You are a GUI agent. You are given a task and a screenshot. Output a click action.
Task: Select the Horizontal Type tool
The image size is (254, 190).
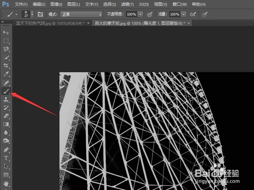(x=6, y=158)
